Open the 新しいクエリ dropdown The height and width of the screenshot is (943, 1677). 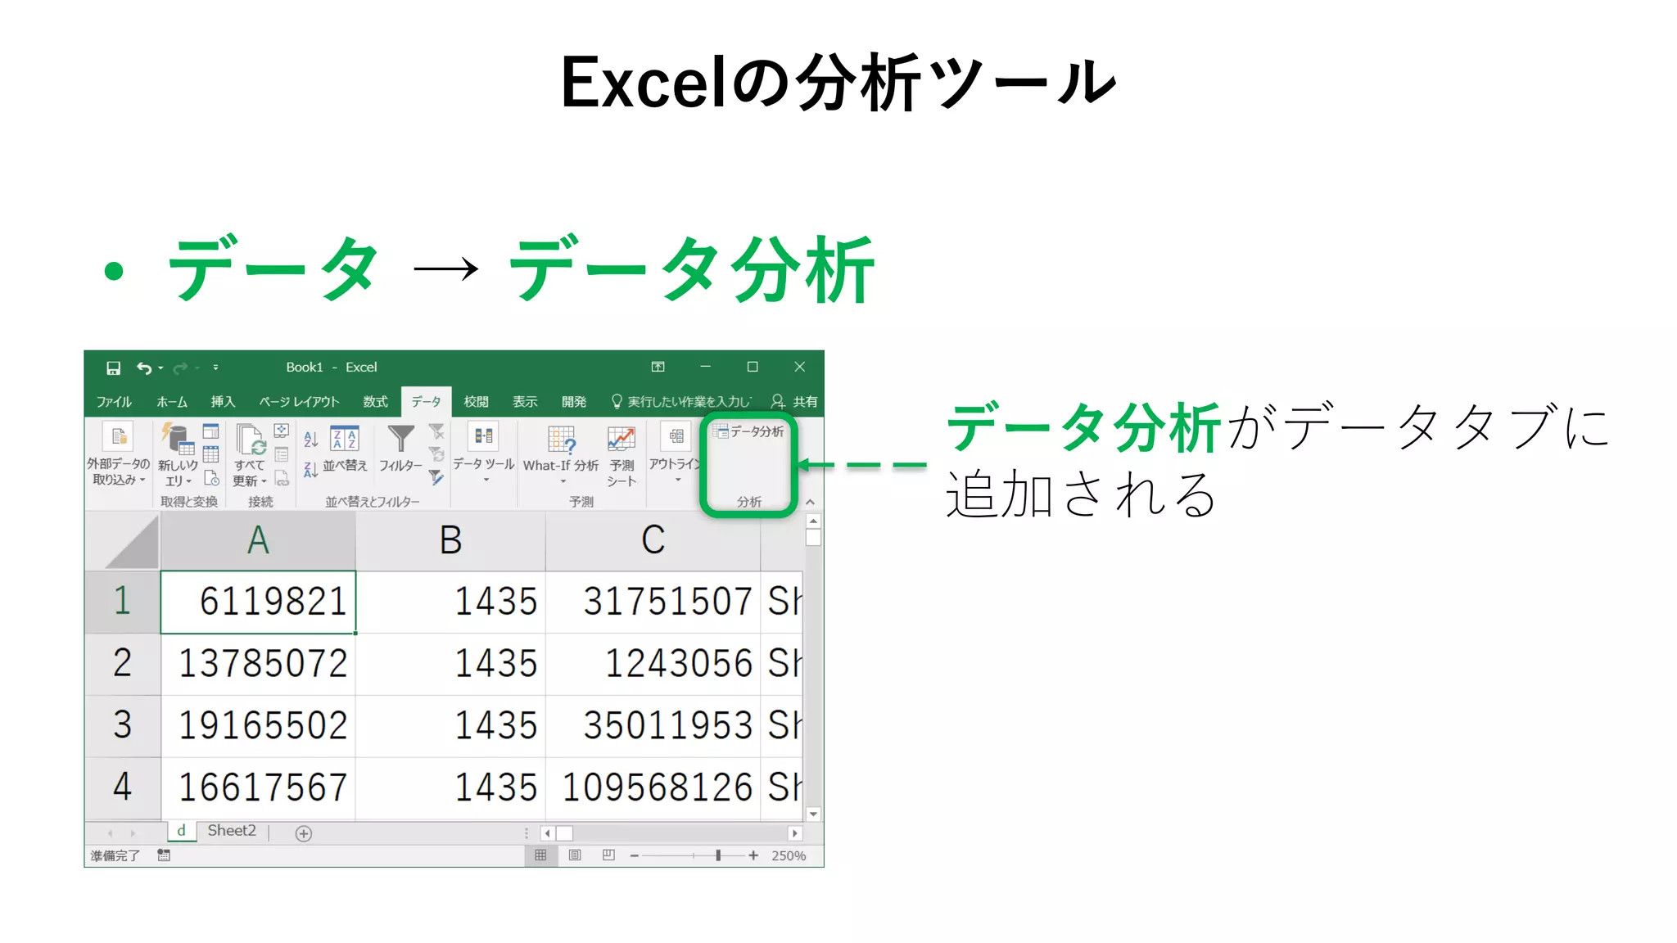(x=178, y=455)
